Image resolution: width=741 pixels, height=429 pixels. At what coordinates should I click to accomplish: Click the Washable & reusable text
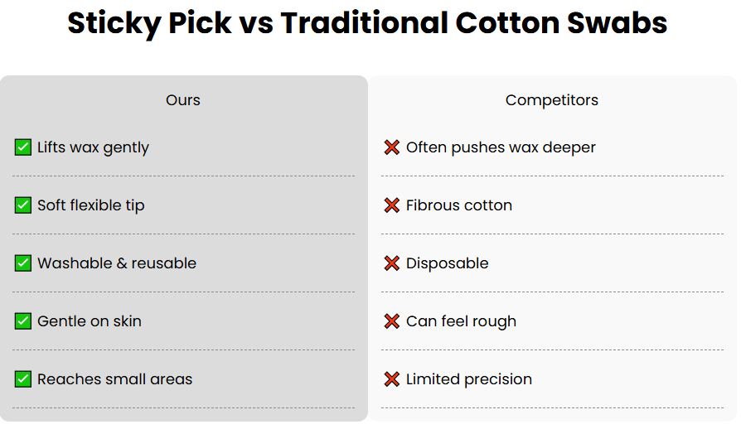(x=117, y=263)
